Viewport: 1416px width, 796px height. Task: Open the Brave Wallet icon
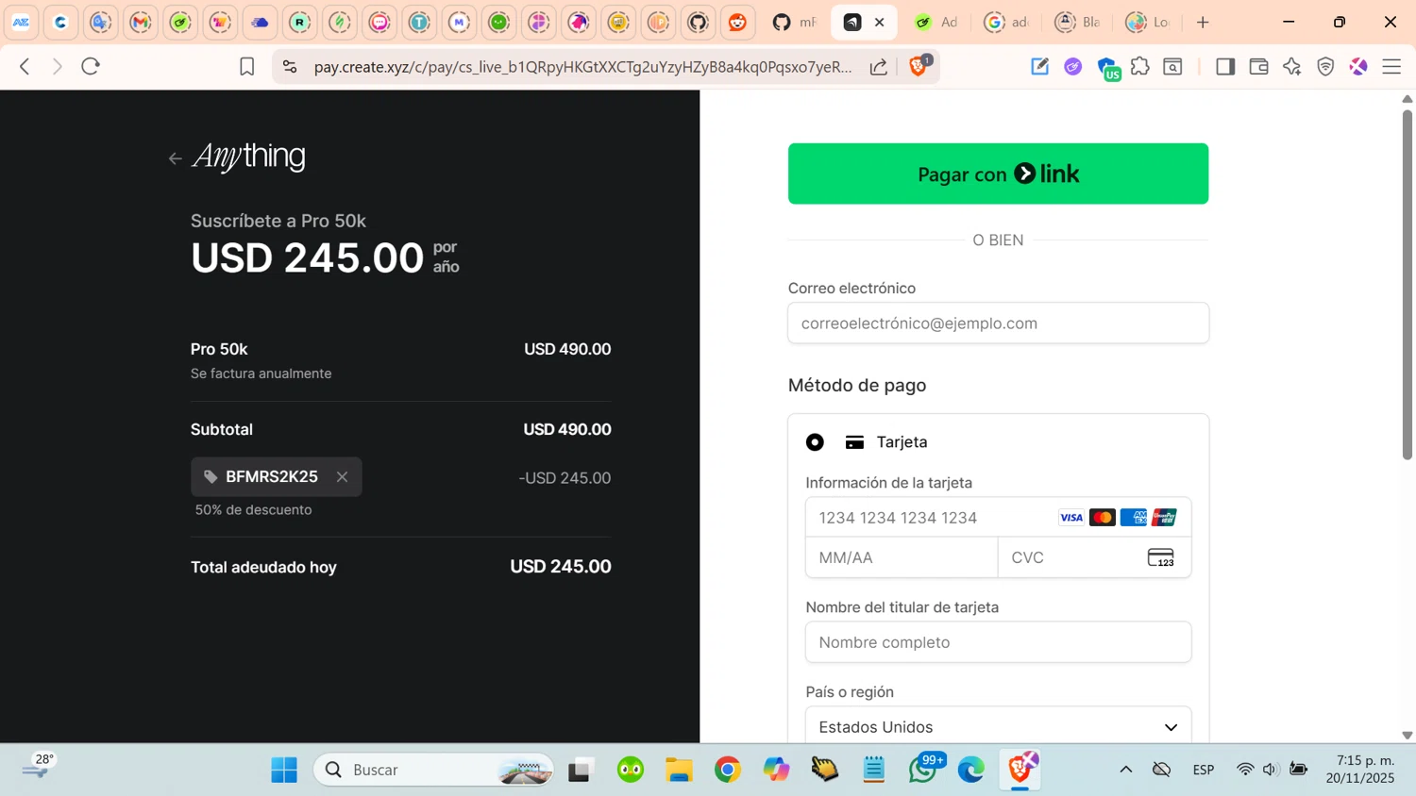1258,66
